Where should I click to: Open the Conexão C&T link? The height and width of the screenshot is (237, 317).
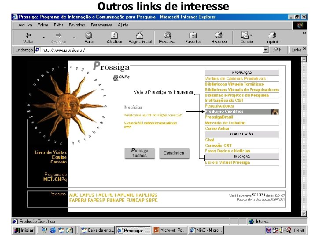point(218,145)
